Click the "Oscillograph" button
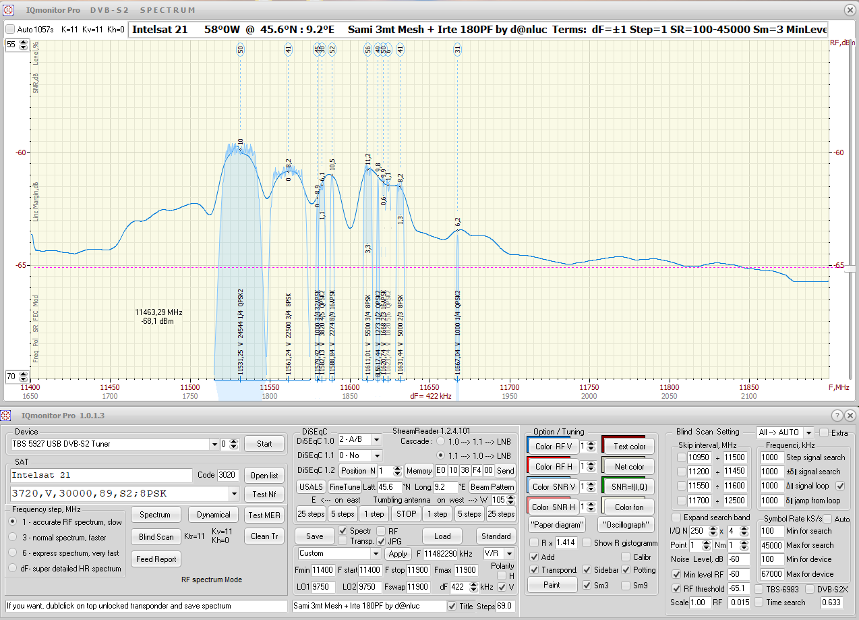This screenshot has height=620, width=859. coord(626,525)
